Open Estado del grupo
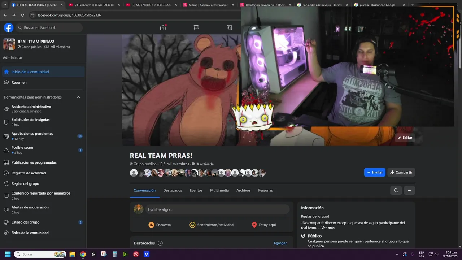This screenshot has height=260, width=462. [43, 222]
